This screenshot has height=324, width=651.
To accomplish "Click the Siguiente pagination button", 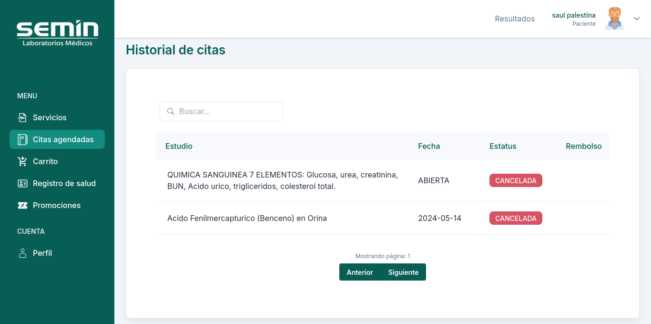I will (x=403, y=272).
